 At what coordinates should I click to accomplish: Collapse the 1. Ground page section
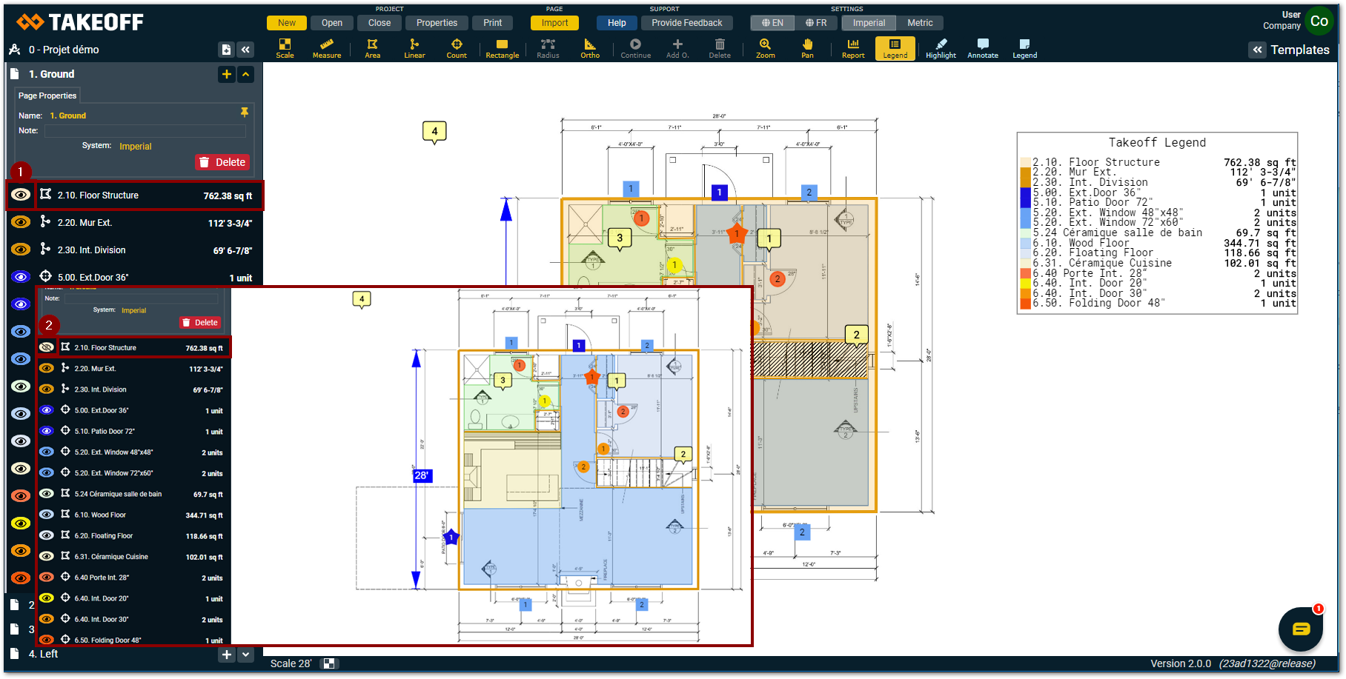click(x=246, y=74)
